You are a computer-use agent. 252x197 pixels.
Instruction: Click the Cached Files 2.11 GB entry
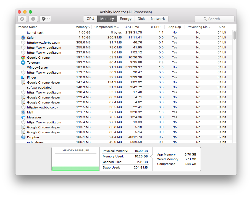tap(125, 162)
